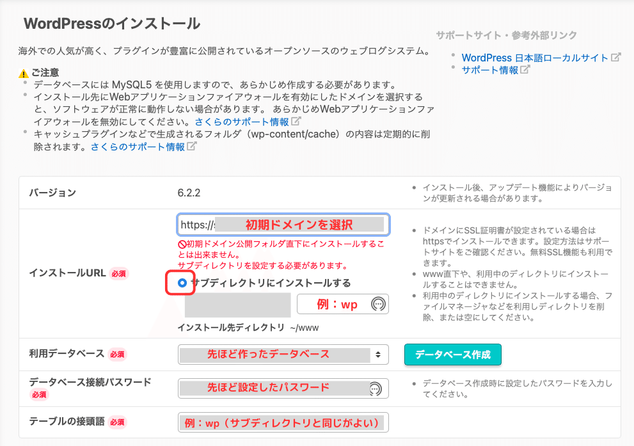Click external-link icon after the firewall support link

pos(296,122)
